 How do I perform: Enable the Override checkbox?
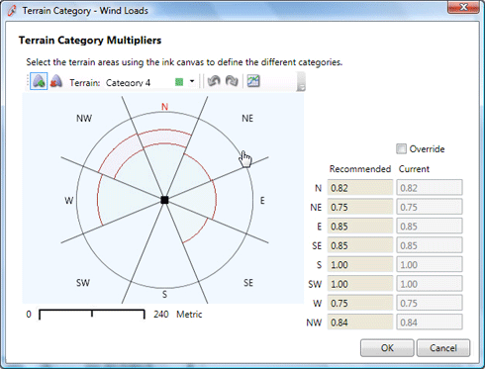(x=401, y=149)
